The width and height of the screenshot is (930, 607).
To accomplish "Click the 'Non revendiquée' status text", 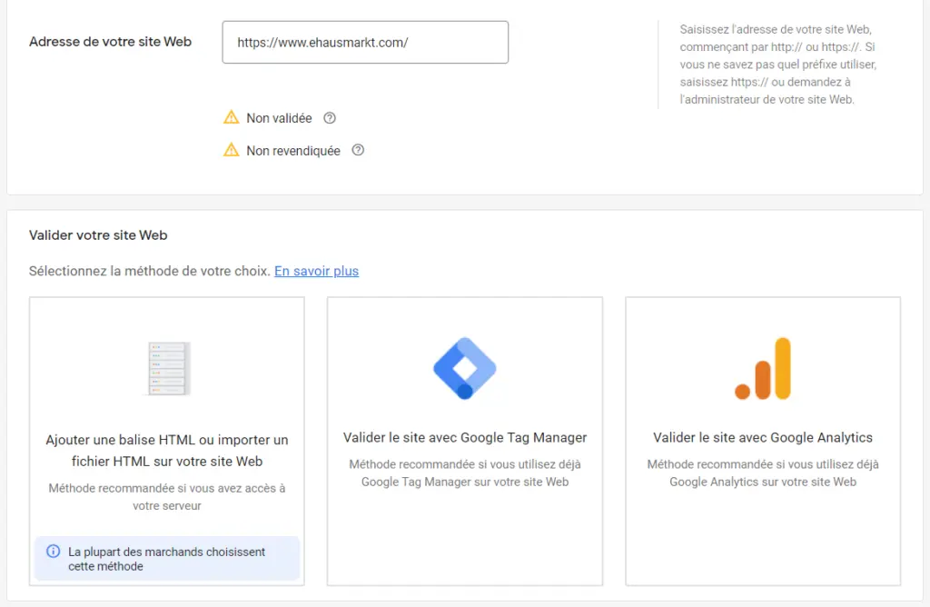I will [x=293, y=151].
